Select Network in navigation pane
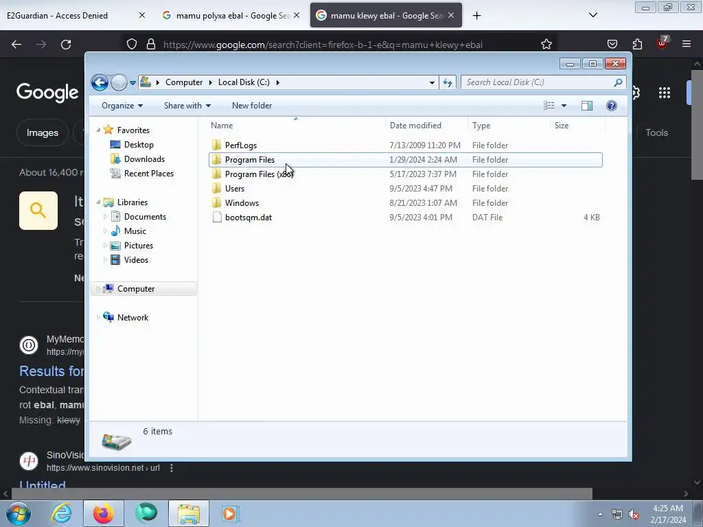 click(x=132, y=318)
